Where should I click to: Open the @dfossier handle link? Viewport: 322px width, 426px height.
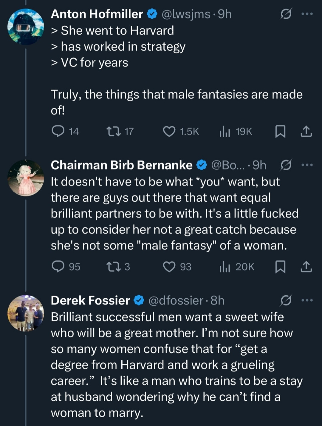[x=176, y=300]
